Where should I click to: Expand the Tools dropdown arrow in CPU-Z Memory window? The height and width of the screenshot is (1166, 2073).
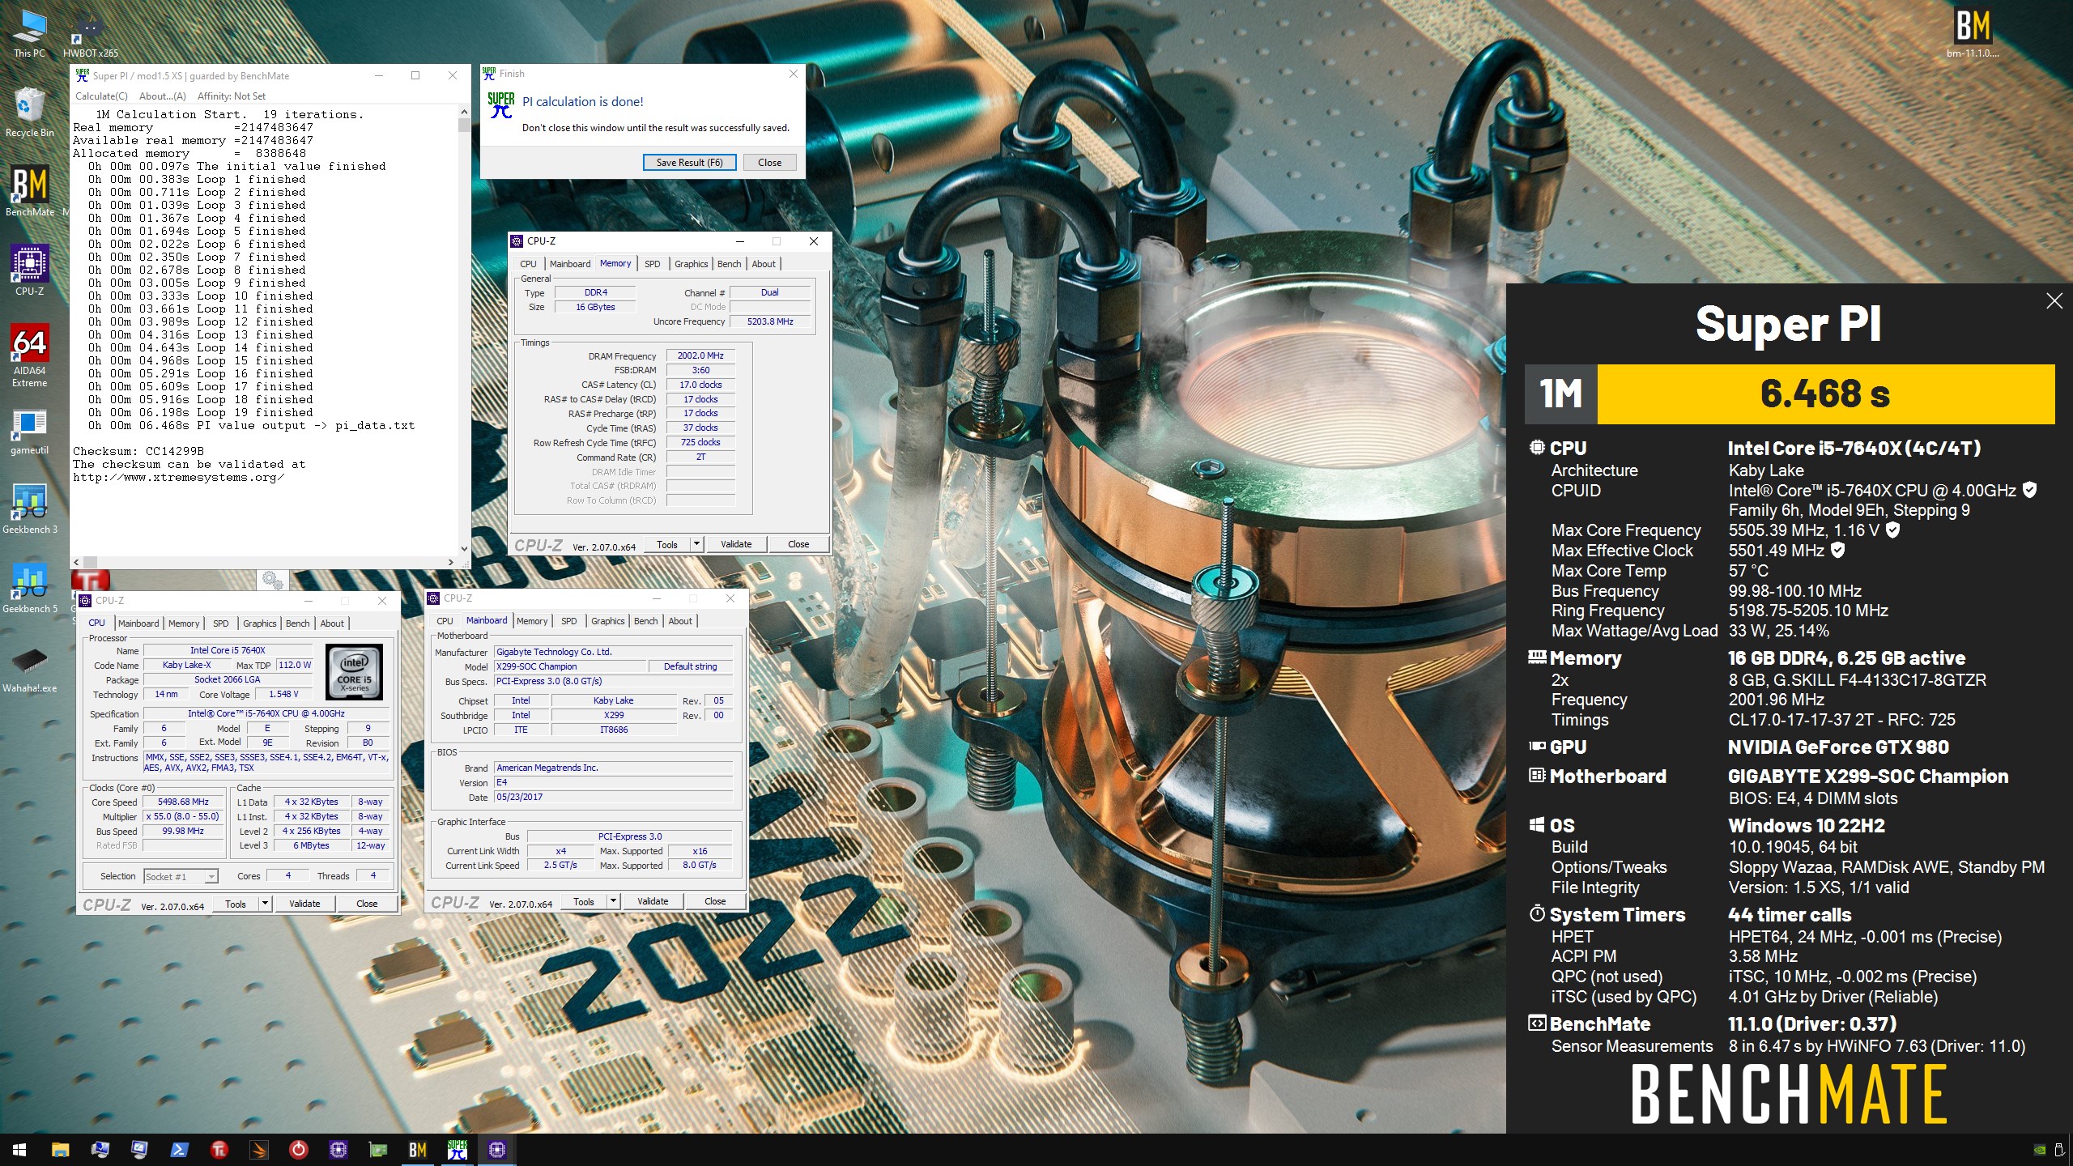696,544
